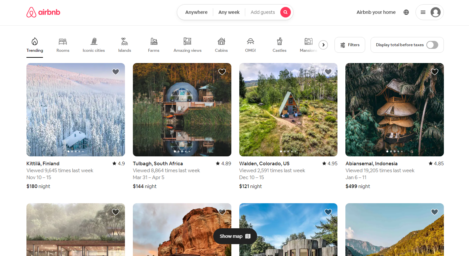Viewport: 469px width, 256px height.
Task: Favorite the Abiansemal, Indonesia listing
Action: pos(435,72)
